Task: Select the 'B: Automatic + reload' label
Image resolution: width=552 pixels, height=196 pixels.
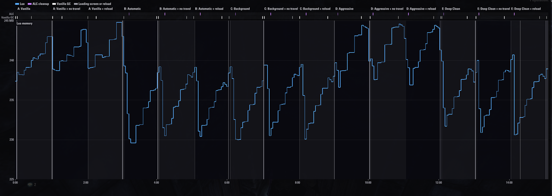Action: click(209, 9)
